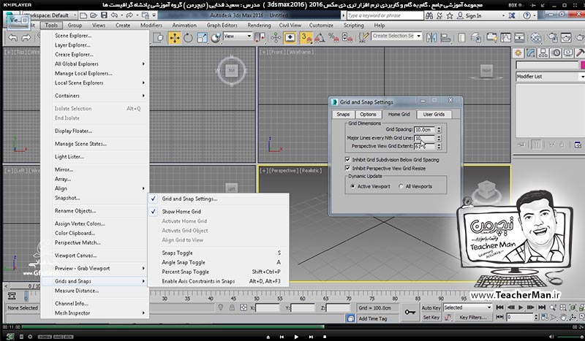
Task: Choose Snaps Toggle from submenu
Action: pos(218,253)
